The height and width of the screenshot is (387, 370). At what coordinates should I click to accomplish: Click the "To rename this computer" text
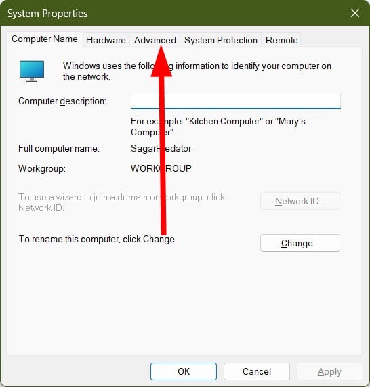(98, 239)
